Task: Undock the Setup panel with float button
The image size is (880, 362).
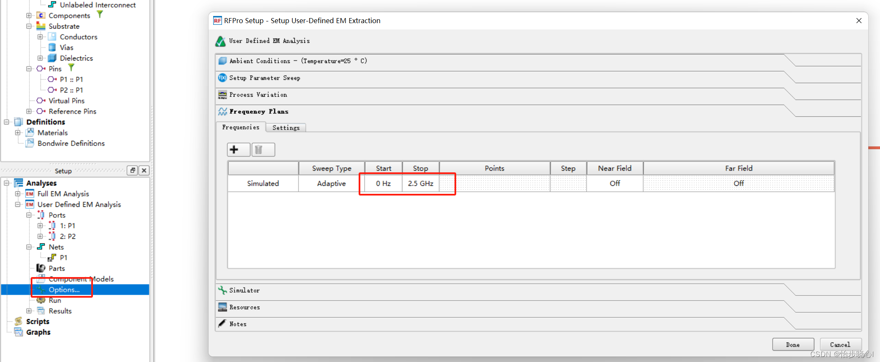Action: coord(132,170)
